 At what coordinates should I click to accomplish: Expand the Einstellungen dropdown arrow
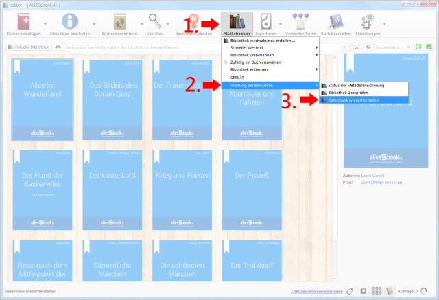coord(384,24)
